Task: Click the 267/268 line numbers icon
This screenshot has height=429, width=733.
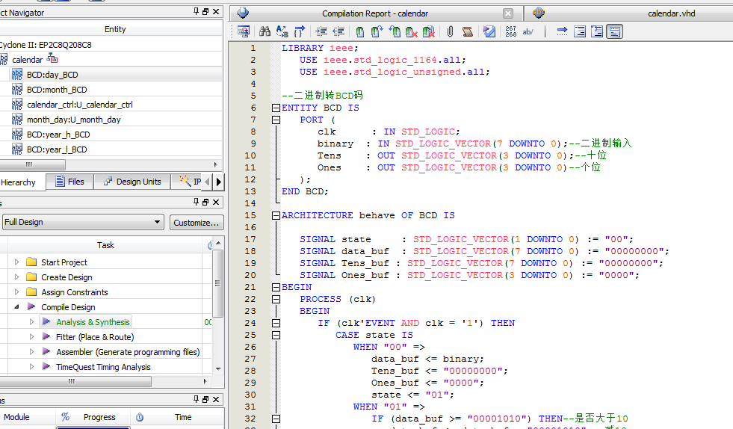Action: coord(510,32)
